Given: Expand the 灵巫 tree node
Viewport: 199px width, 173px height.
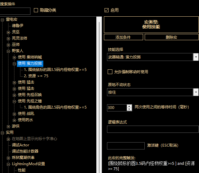Looking at the screenshot, I should 8,32.
